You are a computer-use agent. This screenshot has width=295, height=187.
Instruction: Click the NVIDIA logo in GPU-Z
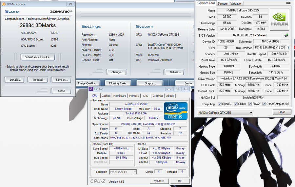279,19
